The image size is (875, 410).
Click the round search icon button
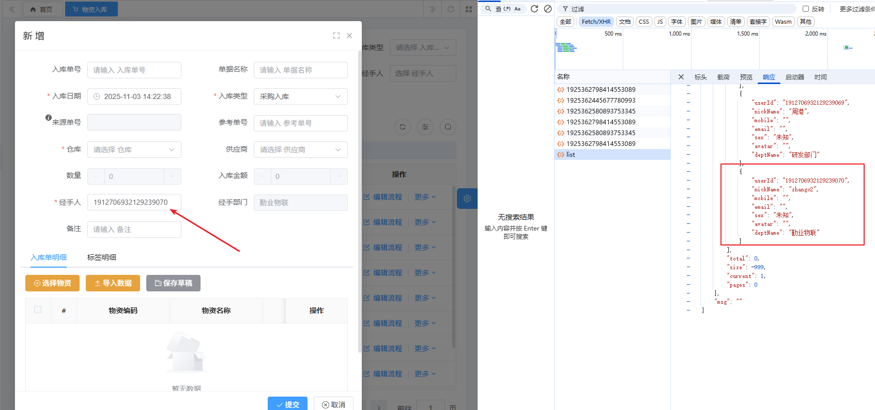tap(448, 127)
